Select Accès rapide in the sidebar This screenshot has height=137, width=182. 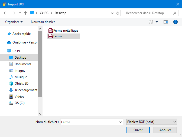(22, 34)
